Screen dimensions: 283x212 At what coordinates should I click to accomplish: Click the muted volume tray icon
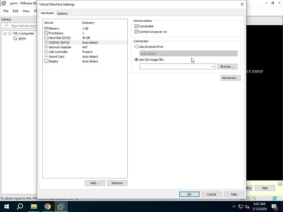click(247, 206)
